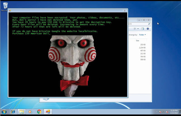This screenshot has height=116, width=181.
Task: Open the Arrange by Folder dropdown
Action: click(x=143, y=35)
